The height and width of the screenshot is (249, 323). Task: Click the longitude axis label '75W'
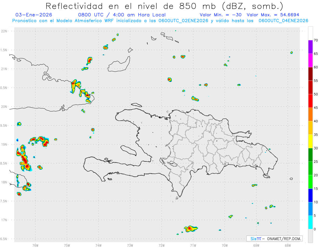tap(67, 246)
